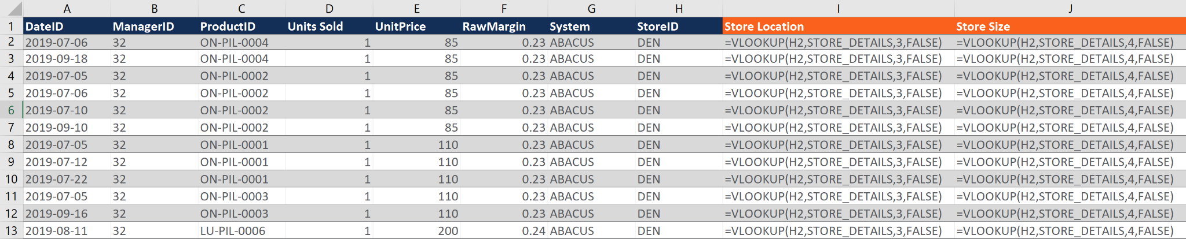
Task: Select the column E header
Action: (x=416, y=9)
